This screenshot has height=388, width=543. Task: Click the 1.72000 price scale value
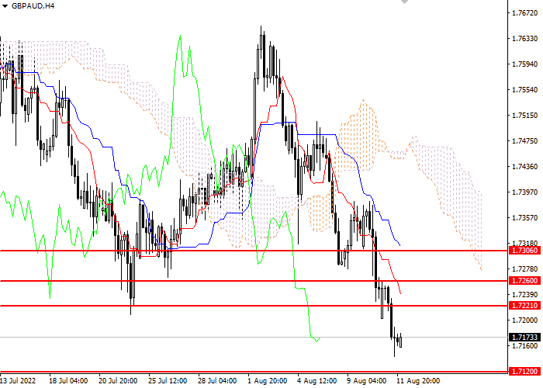point(525,320)
